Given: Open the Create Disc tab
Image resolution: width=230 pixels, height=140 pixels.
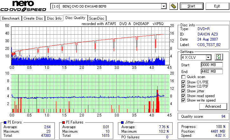Looking at the screenshot, I should (33, 18).
